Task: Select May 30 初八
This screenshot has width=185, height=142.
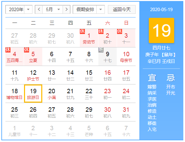Action: [108, 112]
